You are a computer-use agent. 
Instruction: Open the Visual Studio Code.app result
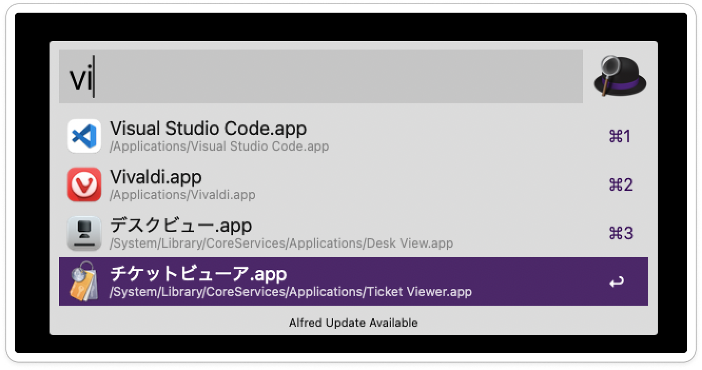click(354, 136)
